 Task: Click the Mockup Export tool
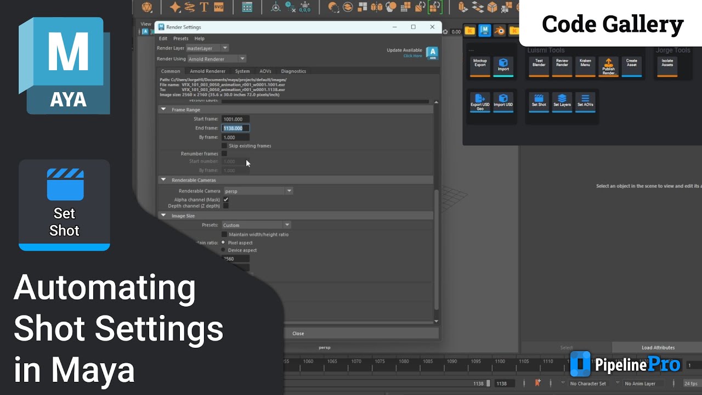[x=480, y=66]
